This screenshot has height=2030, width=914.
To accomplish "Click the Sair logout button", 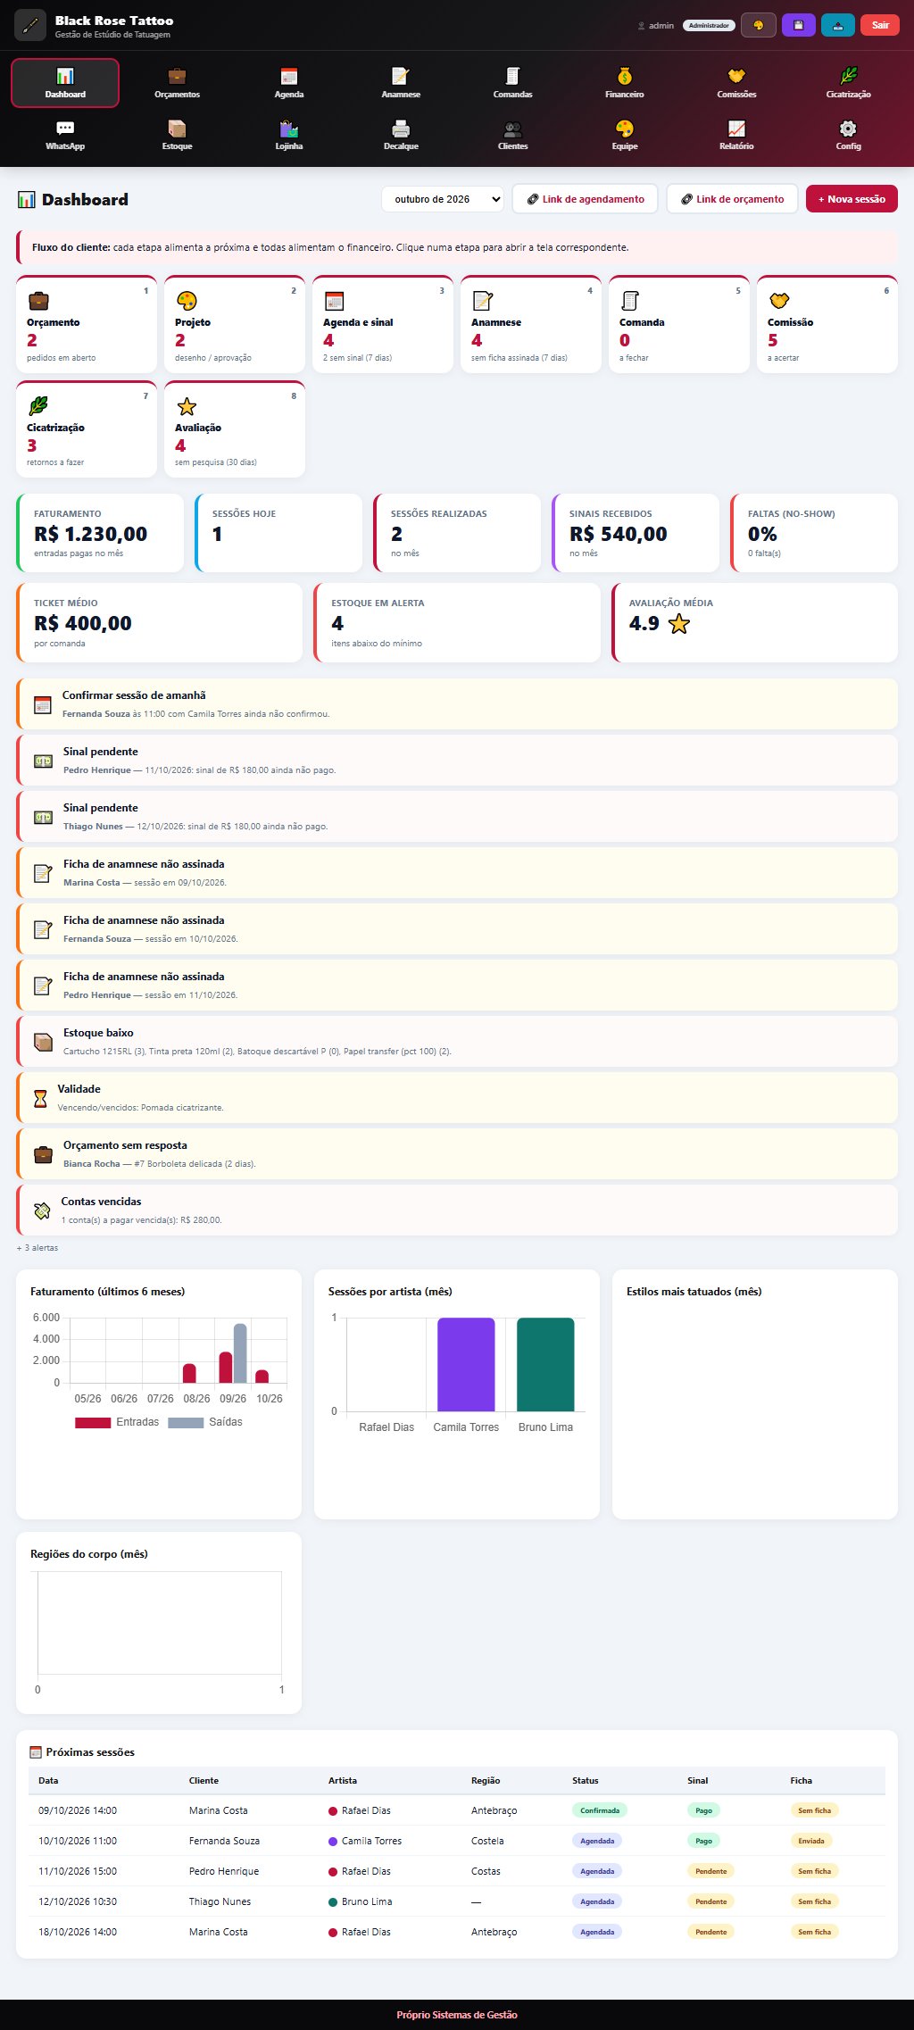I will pyautogui.click(x=880, y=25).
